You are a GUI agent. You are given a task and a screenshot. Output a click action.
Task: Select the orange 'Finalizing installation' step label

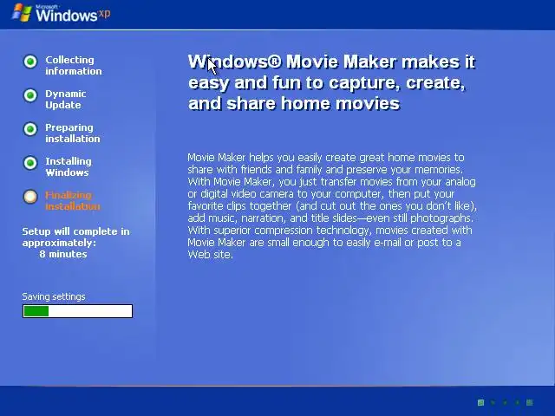[73, 200]
